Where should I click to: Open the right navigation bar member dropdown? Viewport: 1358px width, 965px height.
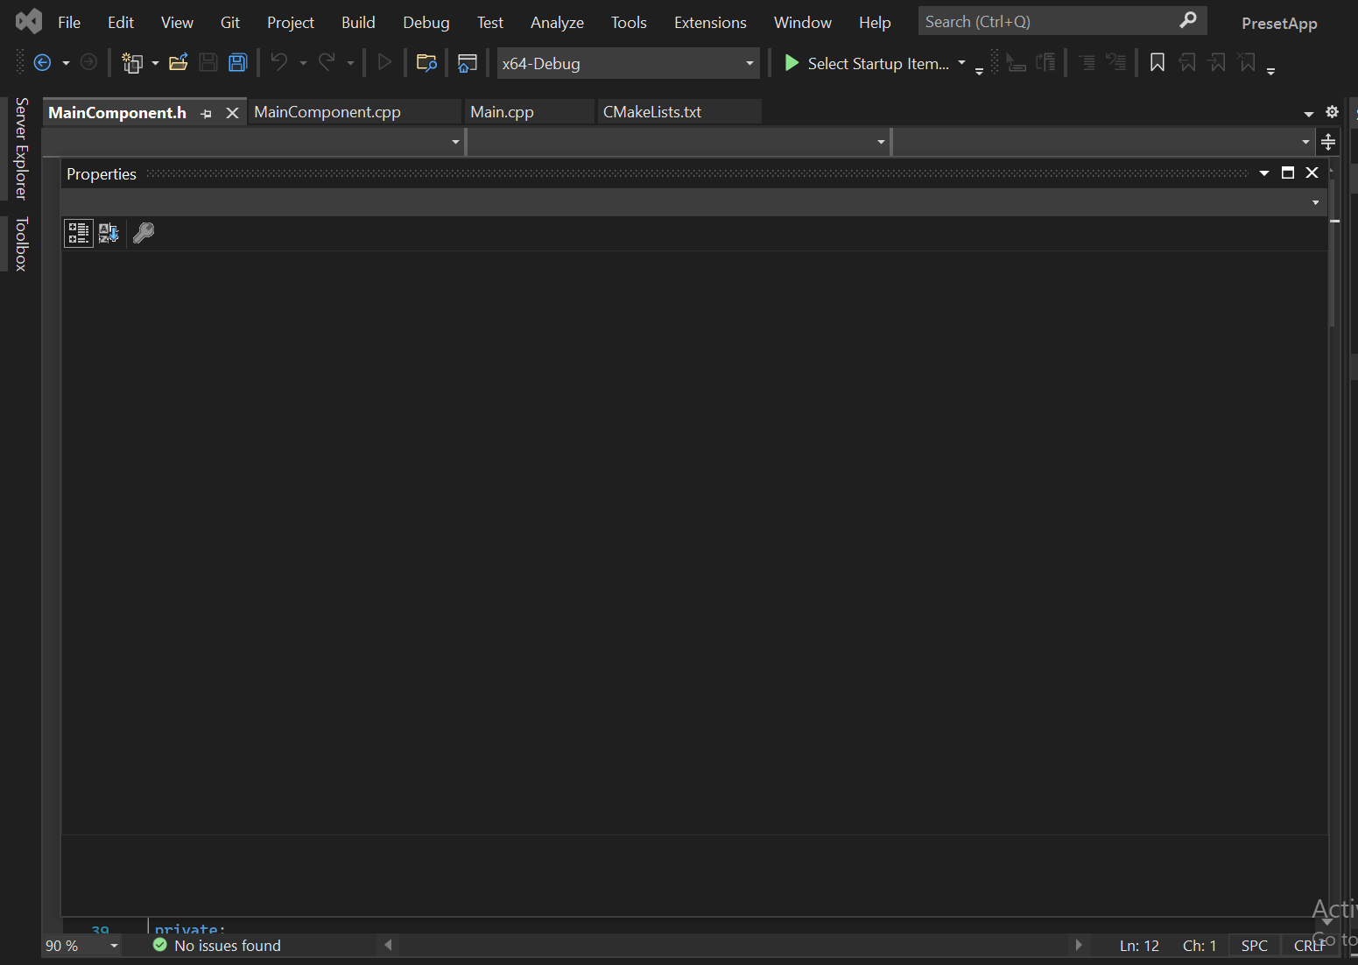click(x=1305, y=142)
